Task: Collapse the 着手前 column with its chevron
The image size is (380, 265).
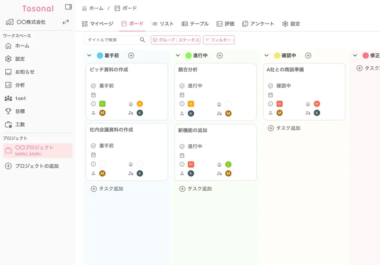Action: (89, 55)
